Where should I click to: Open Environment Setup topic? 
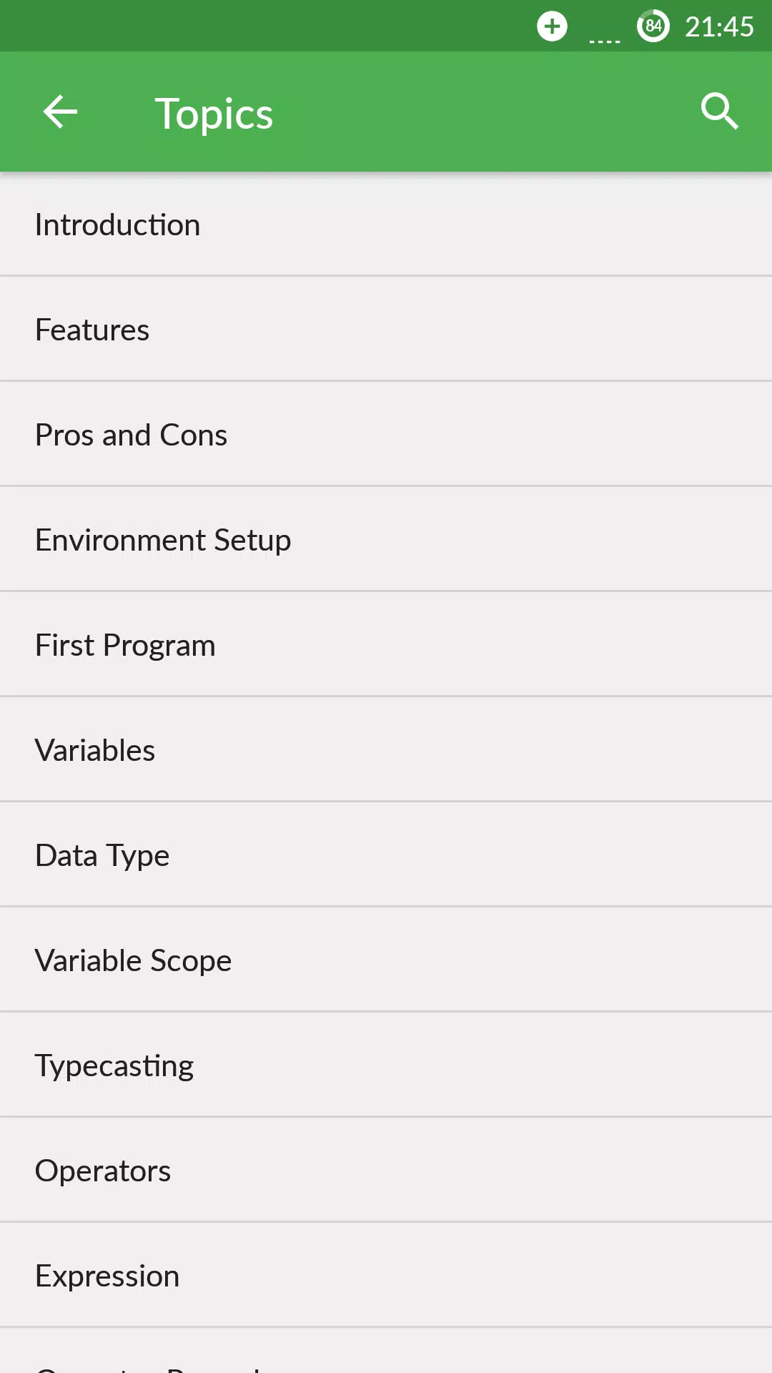[x=386, y=540]
